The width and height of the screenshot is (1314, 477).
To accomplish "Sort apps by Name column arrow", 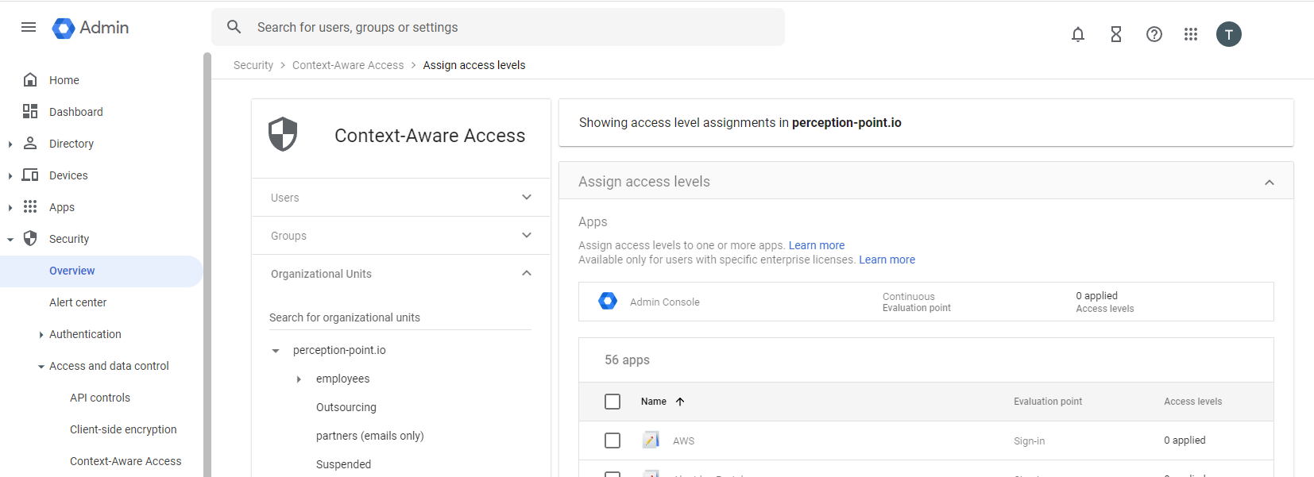I will (680, 402).
